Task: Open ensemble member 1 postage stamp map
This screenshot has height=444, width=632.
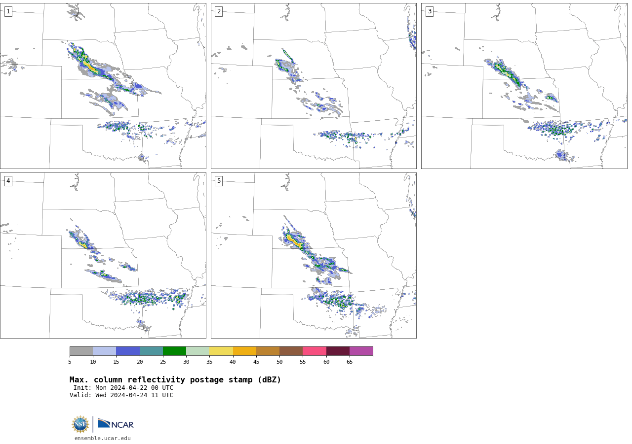Action: 103,86
